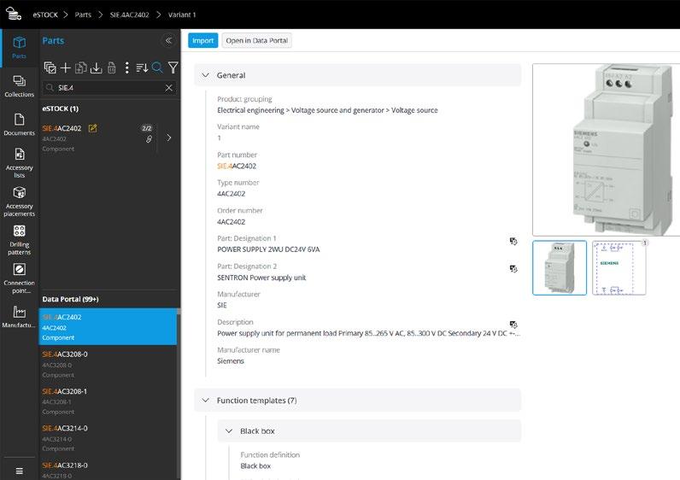Click the SIE.4 search input field
Image resolution: width=680 pixels, height=480 pixels.
pyautogui.click(x=108, y=88)
